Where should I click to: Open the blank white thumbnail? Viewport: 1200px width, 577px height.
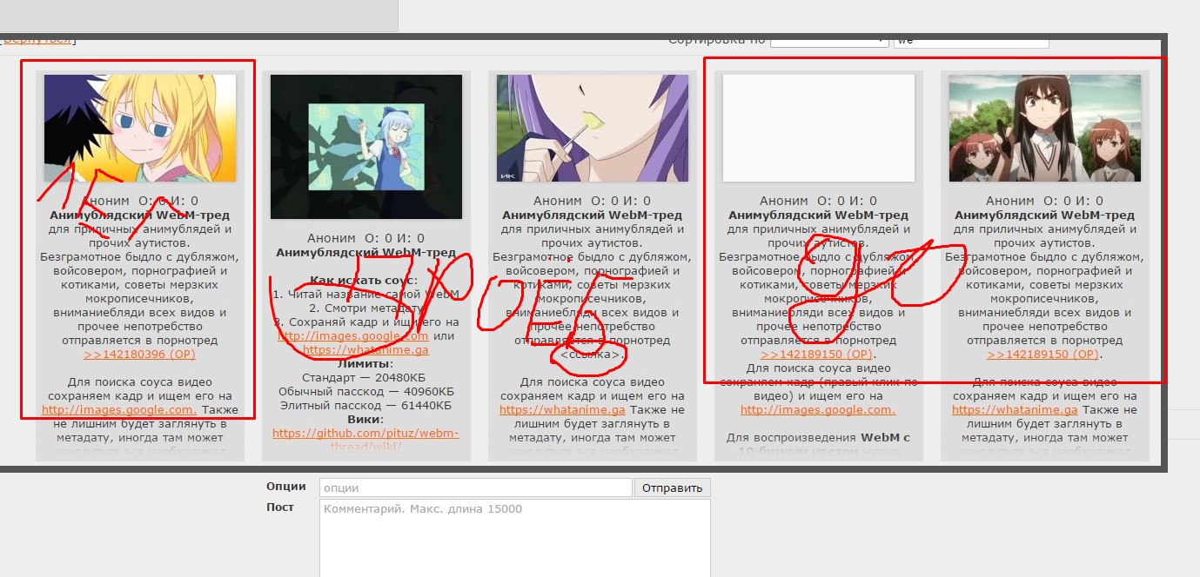[x=819, y=128]
